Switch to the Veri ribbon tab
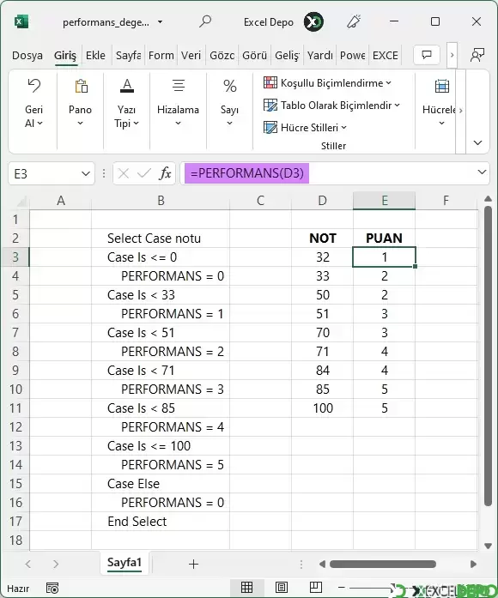498x598 pixels. pos(191,55)
